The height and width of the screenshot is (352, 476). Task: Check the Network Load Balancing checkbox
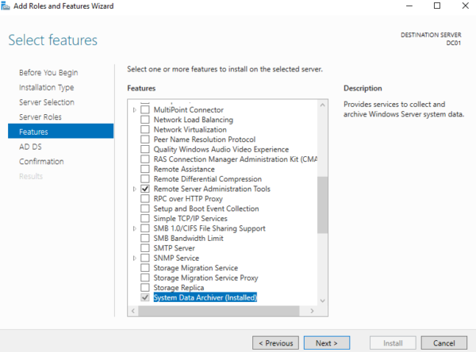144,120
